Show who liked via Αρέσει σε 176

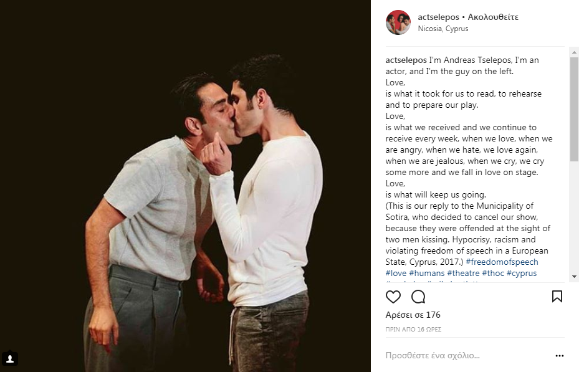click(x=413, y=315)
